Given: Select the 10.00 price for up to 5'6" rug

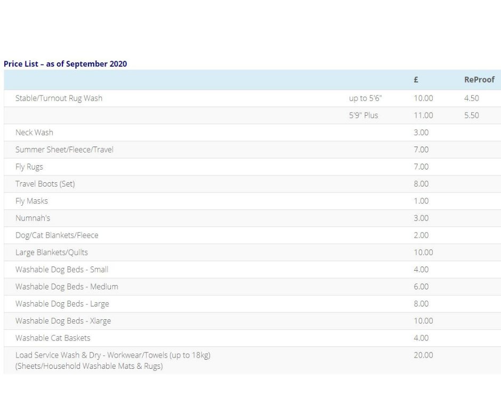Looking at the screenshot, I should [x=423, y=98].
